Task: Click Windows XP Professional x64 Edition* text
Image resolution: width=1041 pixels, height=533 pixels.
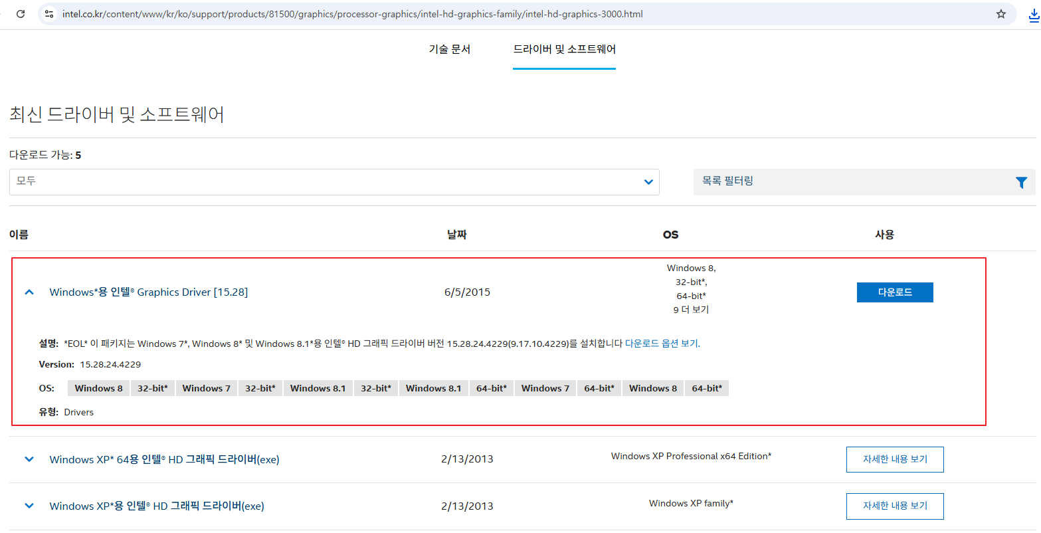Action: point(691,456)
